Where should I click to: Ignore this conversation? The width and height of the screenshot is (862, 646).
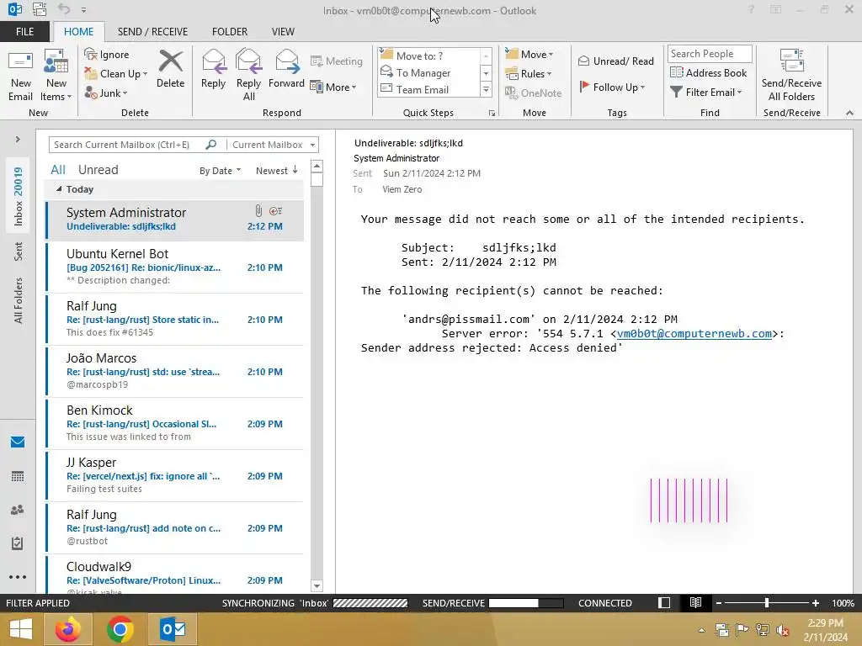tap(107, 55)
